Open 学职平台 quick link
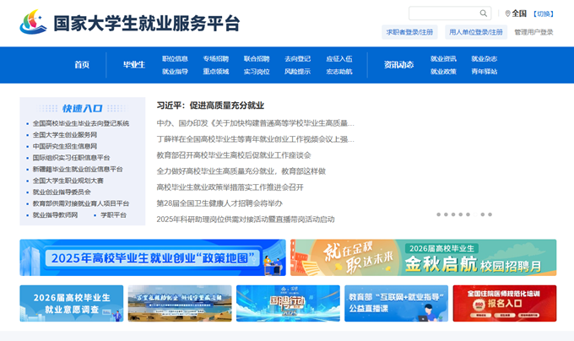Viewport: 574px width, 341px height. pyautogui.click(x=113, y=214)
